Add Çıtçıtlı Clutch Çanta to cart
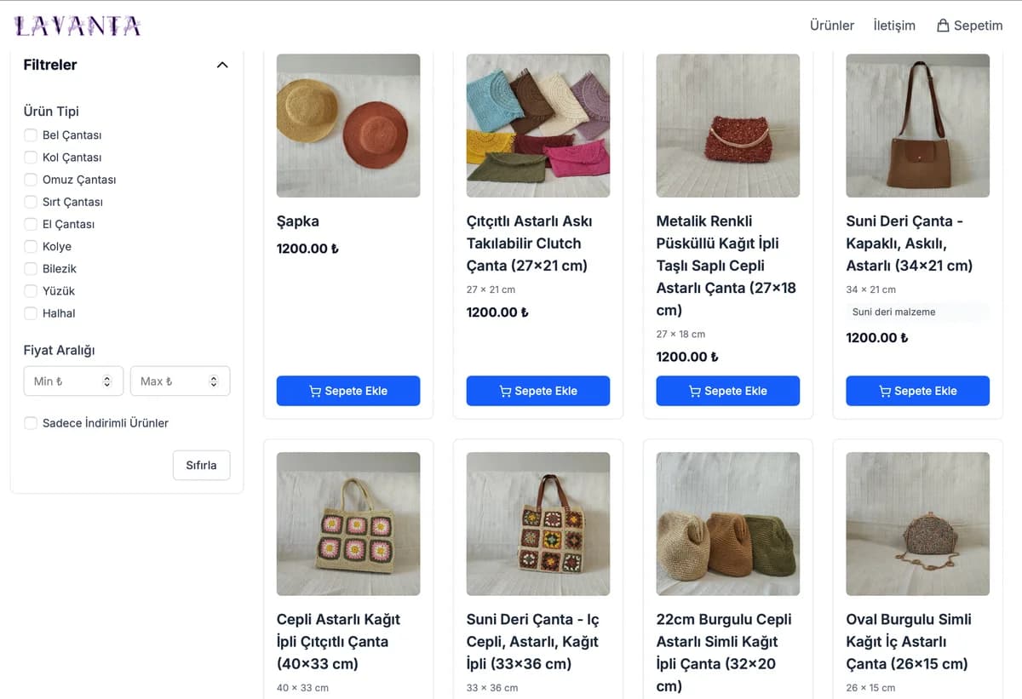This screenshot has height=699, width=1022. [538, 391]
